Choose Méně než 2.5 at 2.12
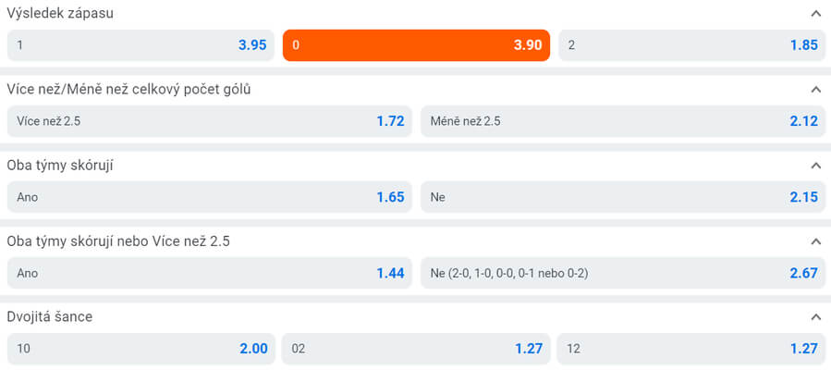Viewport: 831px width, 370px height. [623, 121]
